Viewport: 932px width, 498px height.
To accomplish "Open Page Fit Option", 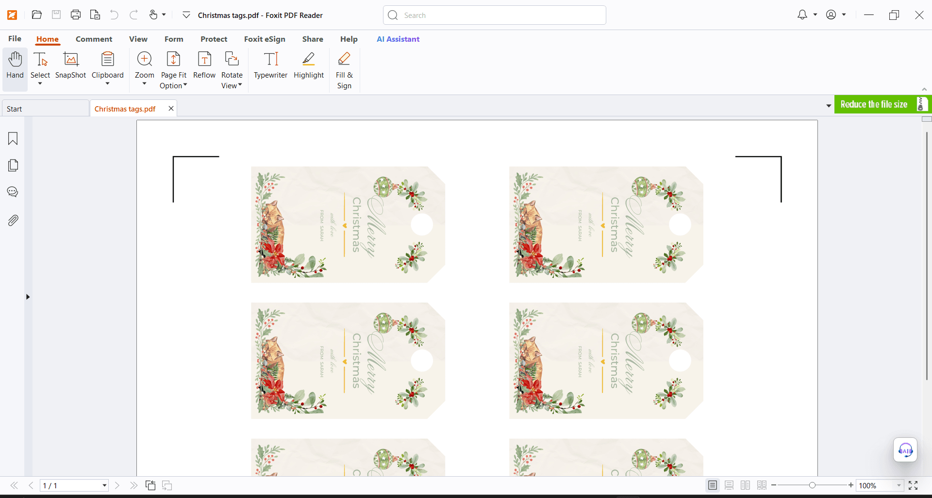I will [x=174, y=70].
